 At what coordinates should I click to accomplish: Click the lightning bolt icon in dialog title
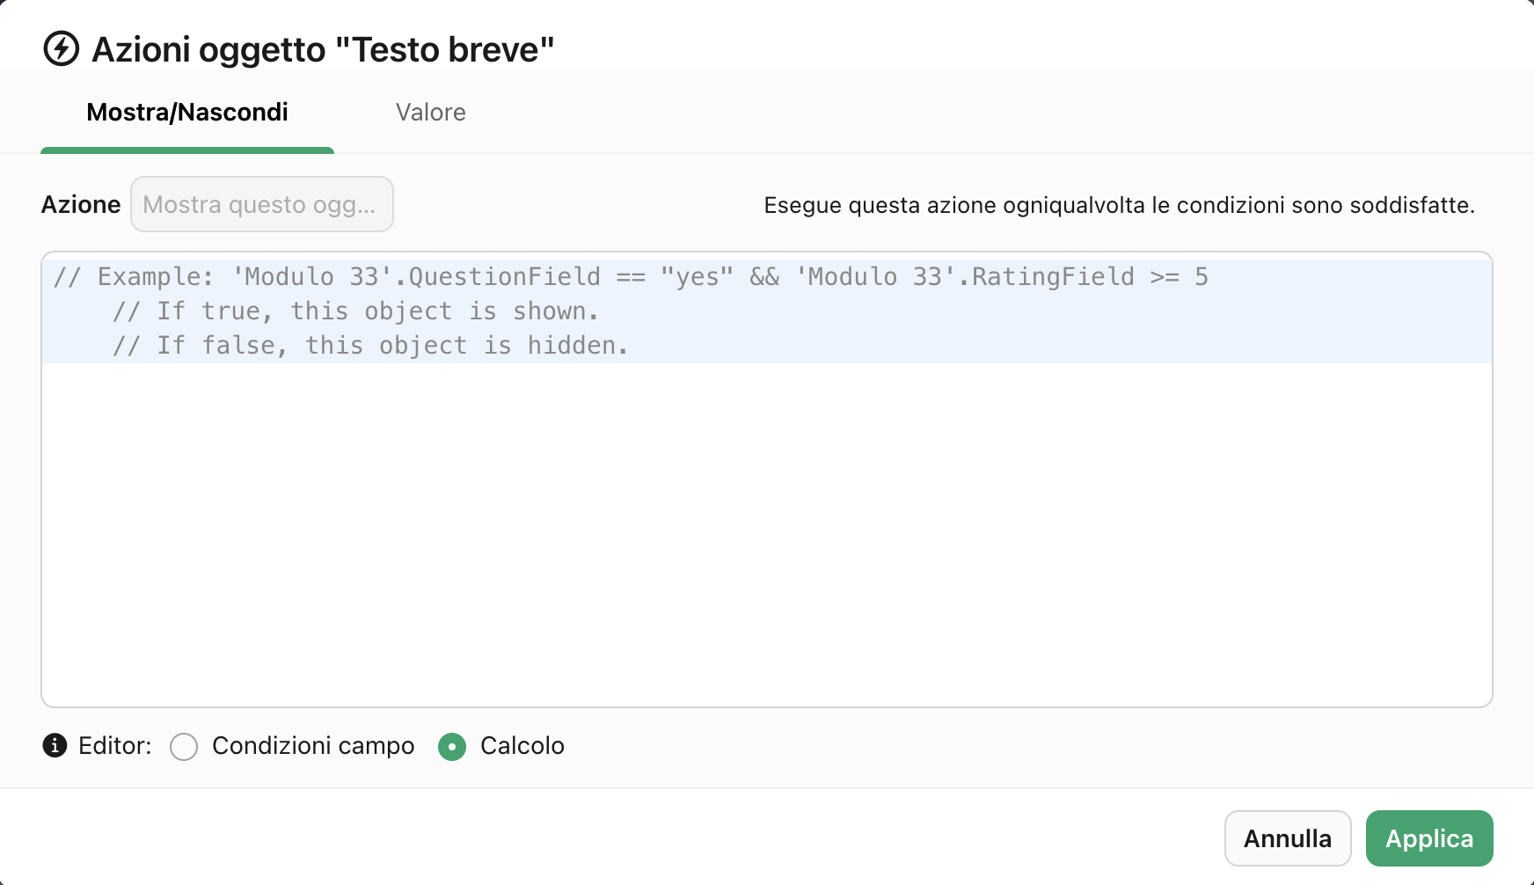pyautogui.click(x=62, y=49)
